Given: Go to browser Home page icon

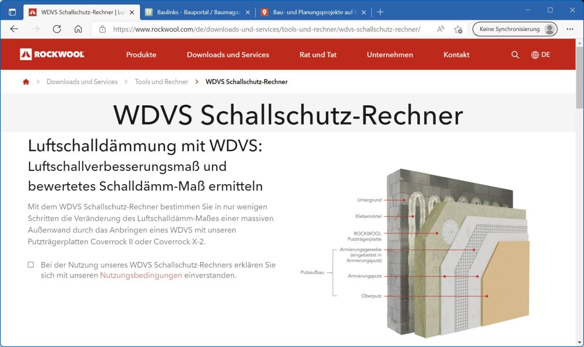Looking at the screenshot, I should pos(78,29).
